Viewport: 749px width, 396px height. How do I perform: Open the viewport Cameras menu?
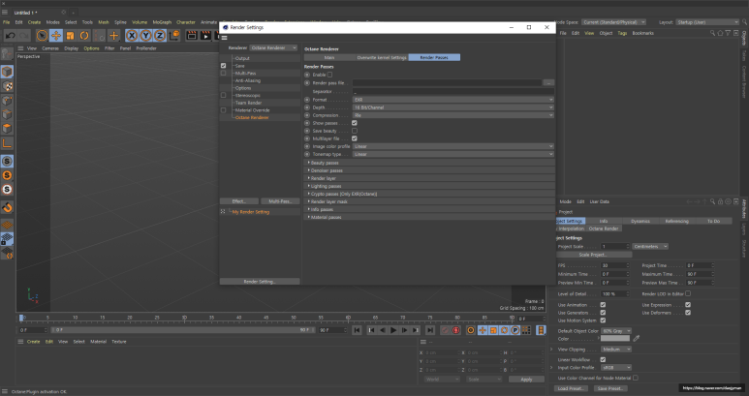click(x=50, y=48)
